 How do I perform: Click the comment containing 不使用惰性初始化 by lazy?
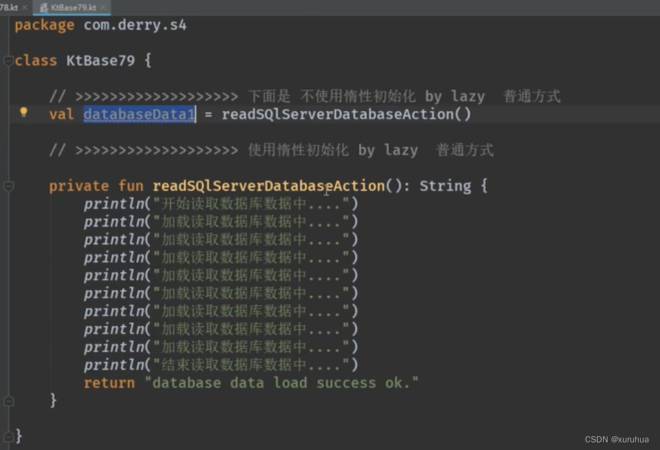(x=305, y=97)
